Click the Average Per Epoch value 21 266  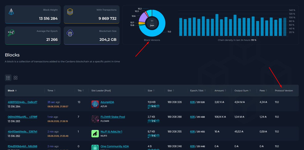52,40
